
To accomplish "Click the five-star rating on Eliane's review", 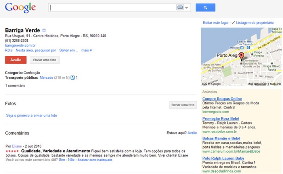I will pos(12,151).
